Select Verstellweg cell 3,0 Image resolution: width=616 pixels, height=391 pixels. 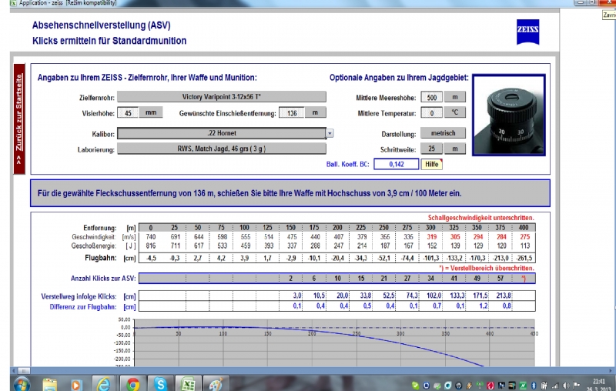[291, 296]
